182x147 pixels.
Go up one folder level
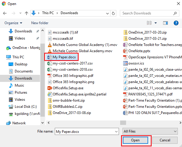point(27,13)
